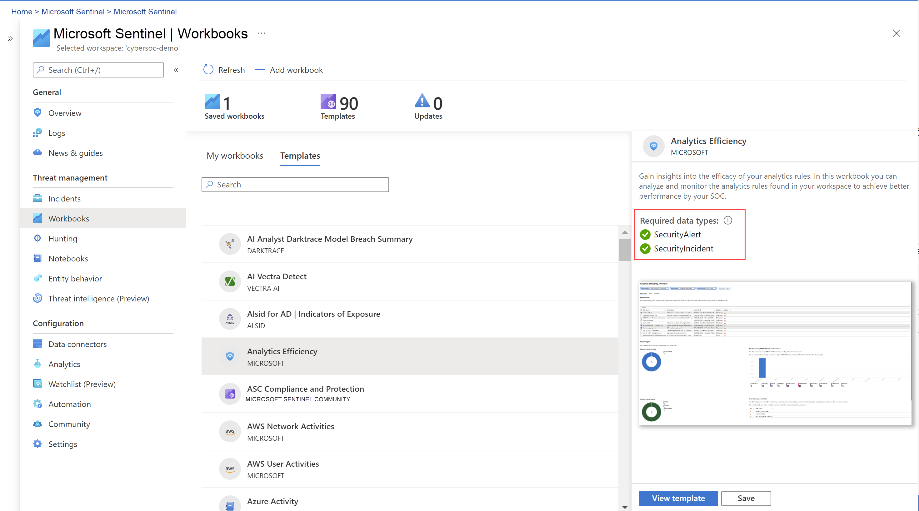Click the Automation gear icon in sidebar
This screenshot has width=919, height=511.
[x=37, y=404]
